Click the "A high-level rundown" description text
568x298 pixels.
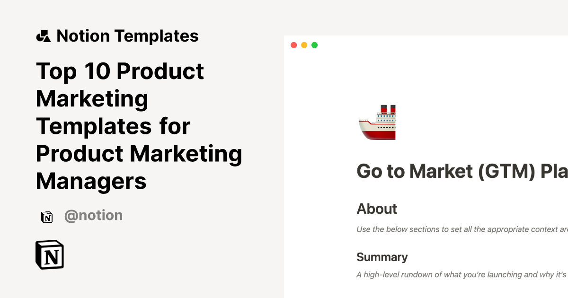[461, 274]
